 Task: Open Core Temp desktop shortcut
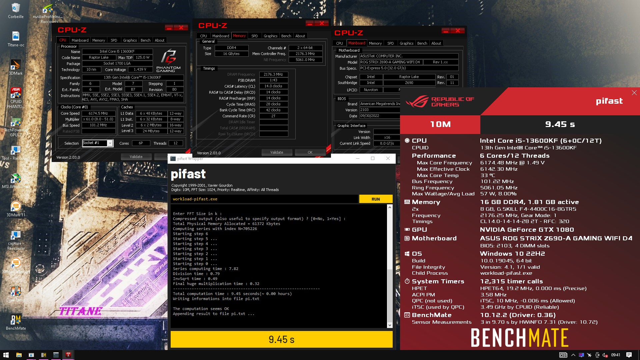[16, 294]
